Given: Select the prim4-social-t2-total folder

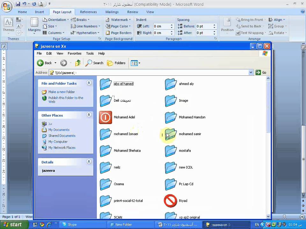Looking at the screenshot, I should [121, 201].
